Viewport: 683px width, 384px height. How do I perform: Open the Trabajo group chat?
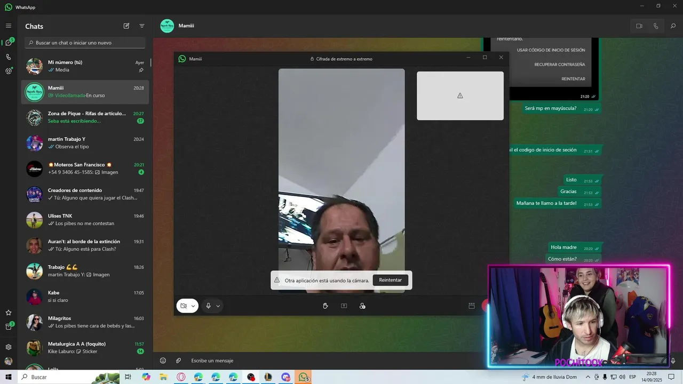click(85, 271)
